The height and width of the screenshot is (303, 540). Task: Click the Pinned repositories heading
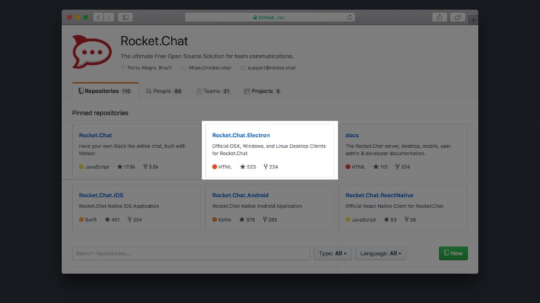[100, 113]
